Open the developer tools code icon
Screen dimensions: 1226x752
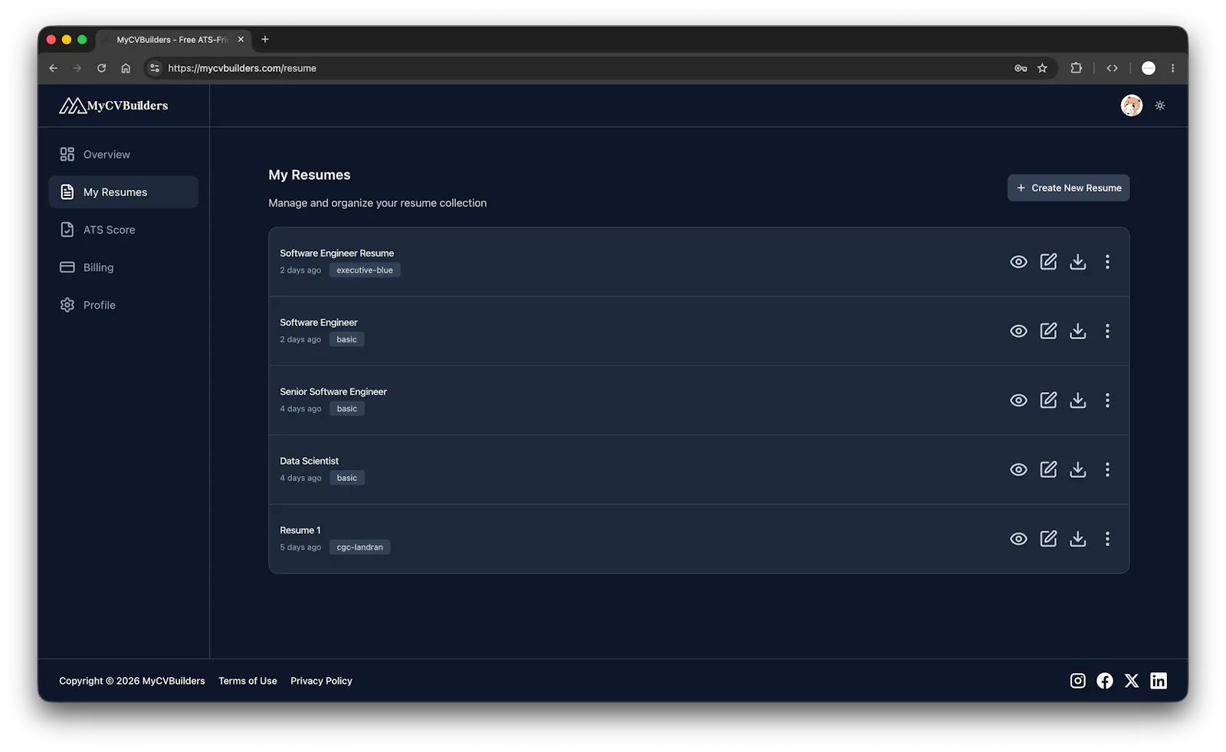(1112, 68)
